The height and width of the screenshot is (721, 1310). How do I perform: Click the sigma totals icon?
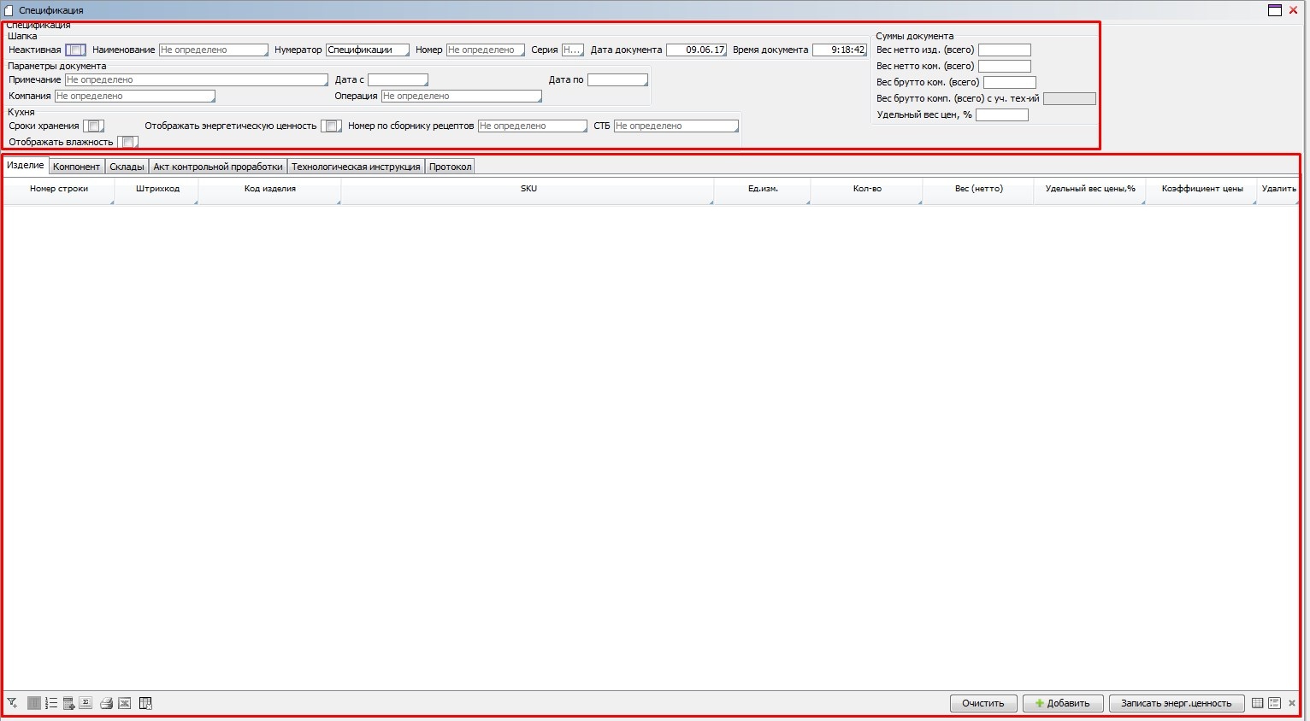coord(86,703)
